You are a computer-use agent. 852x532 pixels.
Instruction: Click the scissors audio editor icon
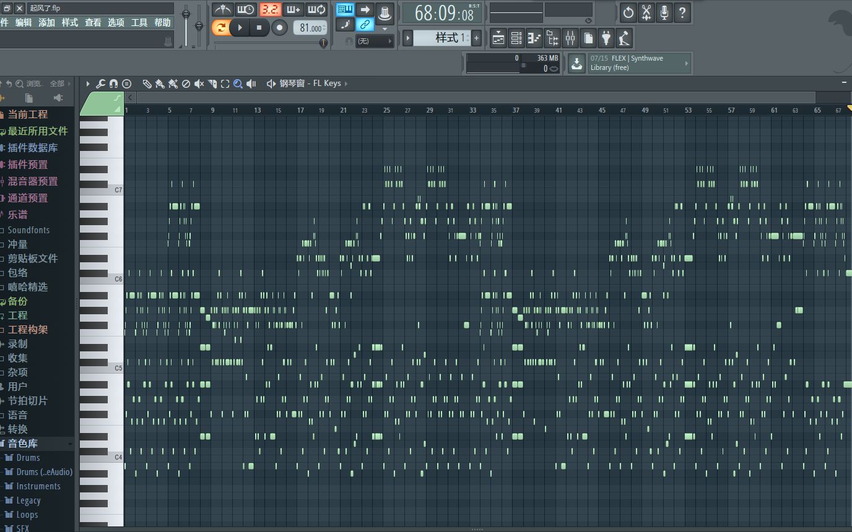[x=646, y=12]
